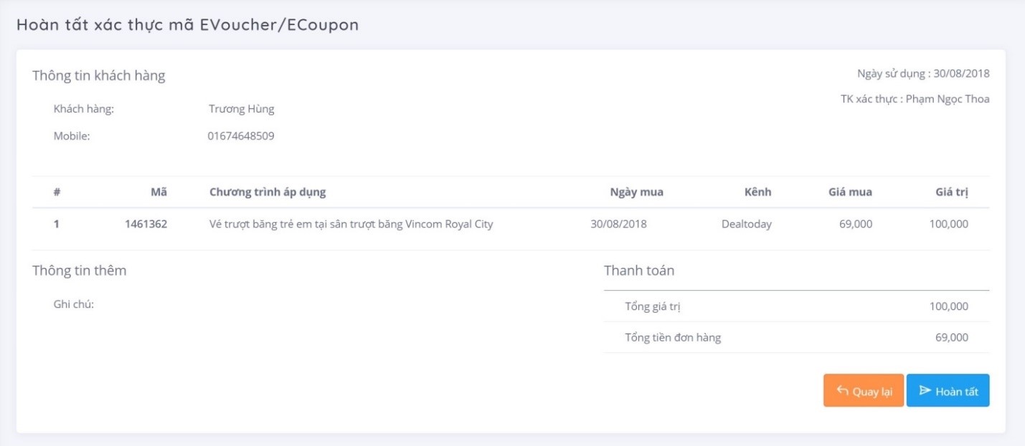The height and width of the screenshot is (446, 1025).
Task: Click the Ghi chú note field
Action: tap(74, 304)
